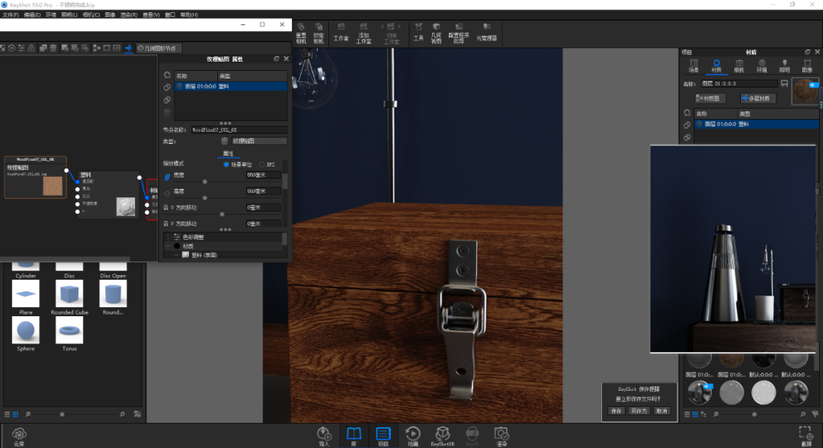Image resolution: width=823 pixels, height=448 pixels.
Task: Open the 编辑(E) menu
Action: tap(32, 14)
